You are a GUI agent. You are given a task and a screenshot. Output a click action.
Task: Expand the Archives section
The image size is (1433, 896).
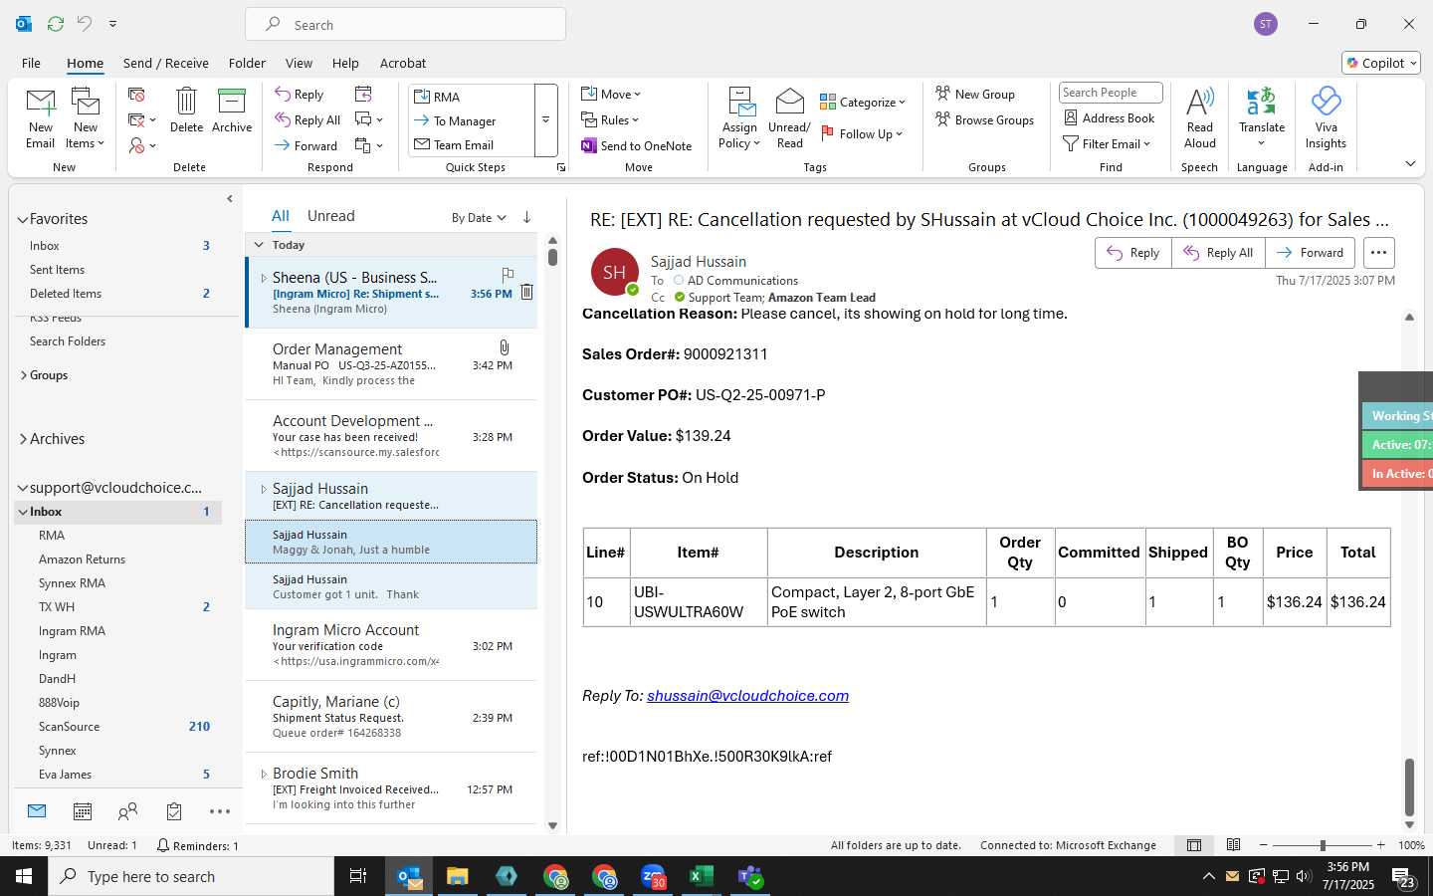click(24, 439)
